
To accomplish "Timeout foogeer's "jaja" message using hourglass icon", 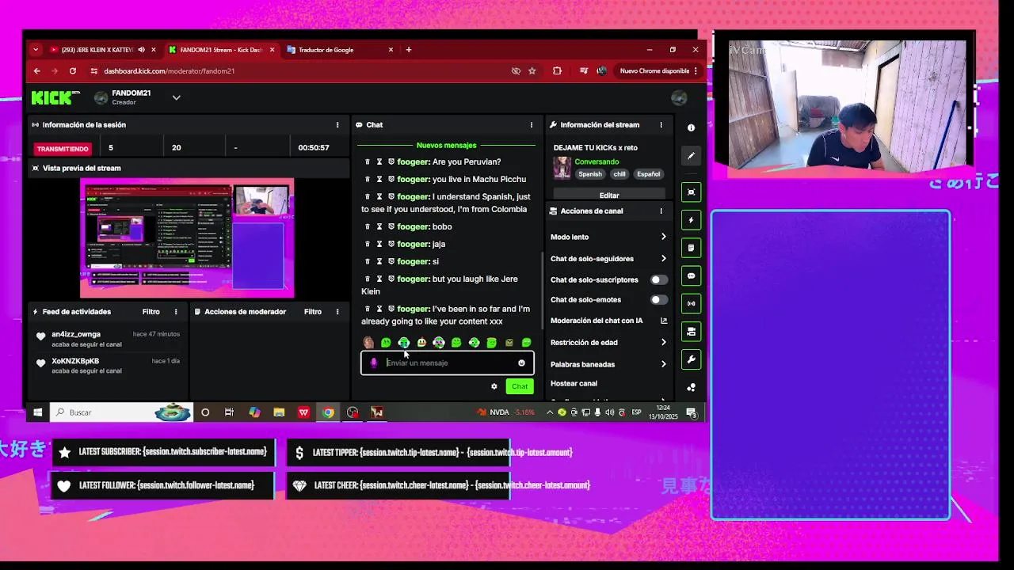I will pyautogui.click(x=379, y=244).
